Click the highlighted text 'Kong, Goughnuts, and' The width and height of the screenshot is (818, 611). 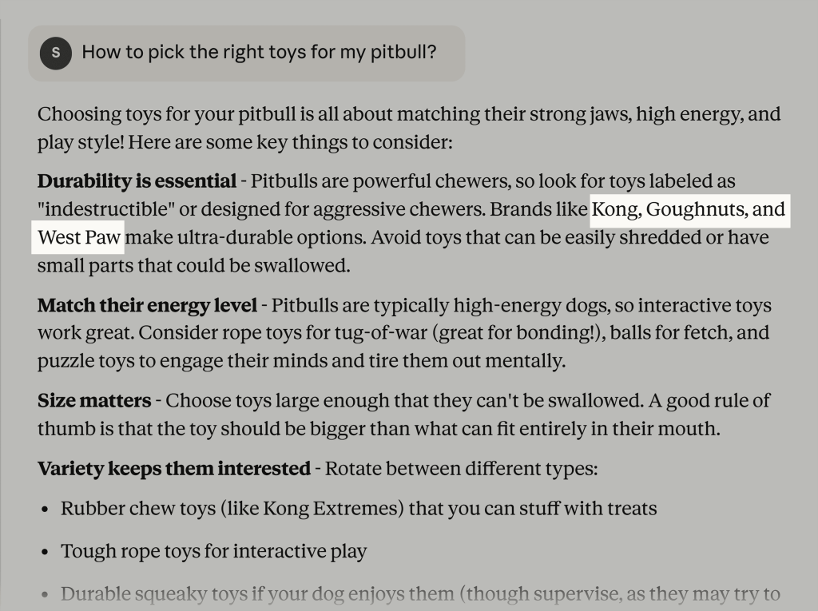(x=688, y=210)
